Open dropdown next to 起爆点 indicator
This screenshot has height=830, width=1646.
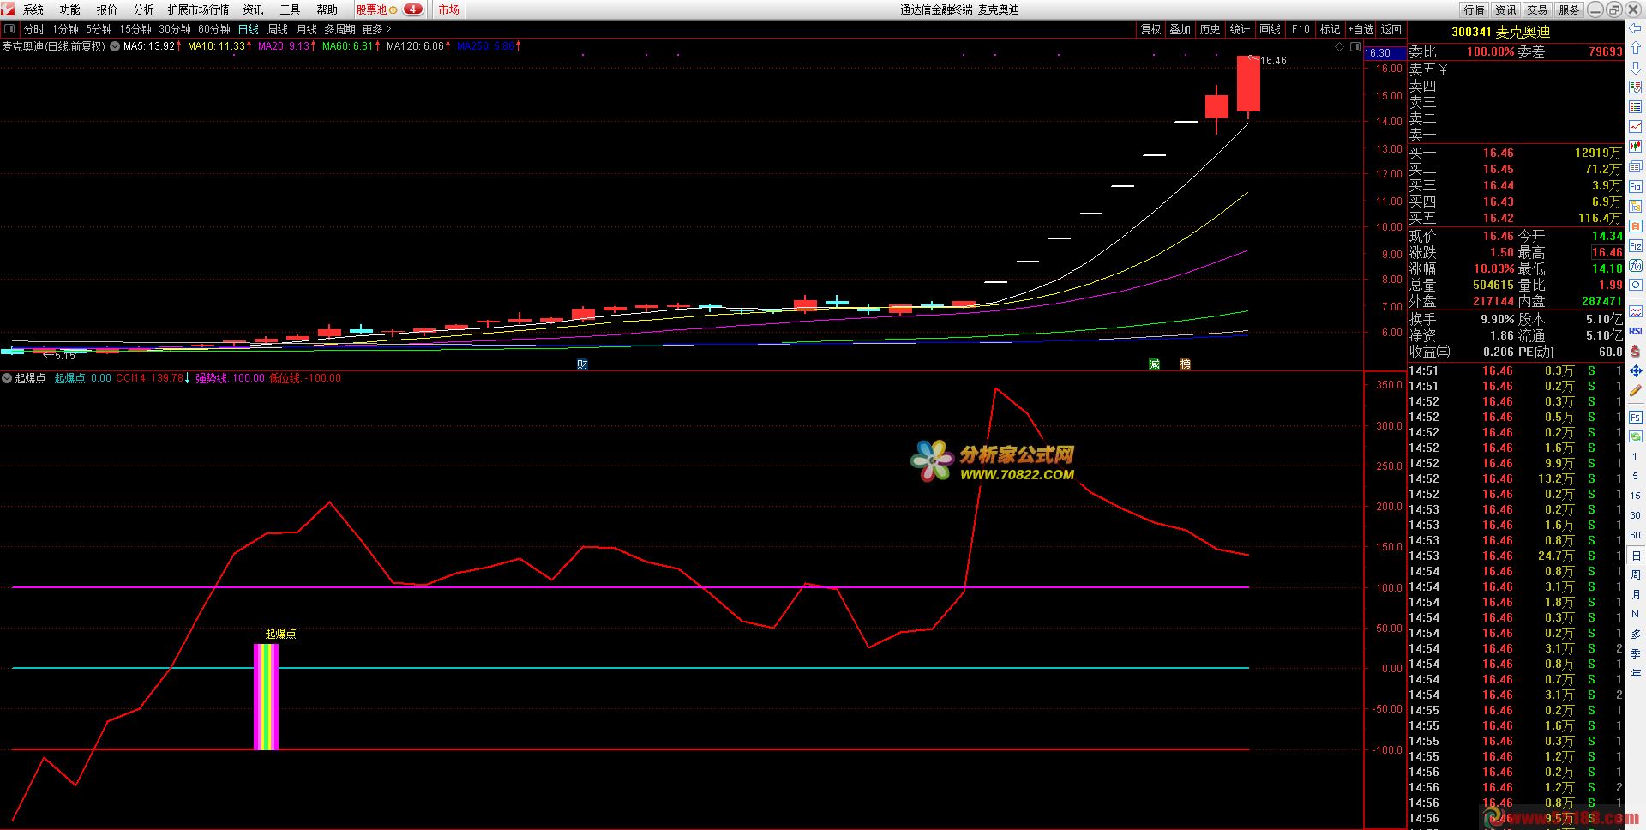[x=7, y=378]
